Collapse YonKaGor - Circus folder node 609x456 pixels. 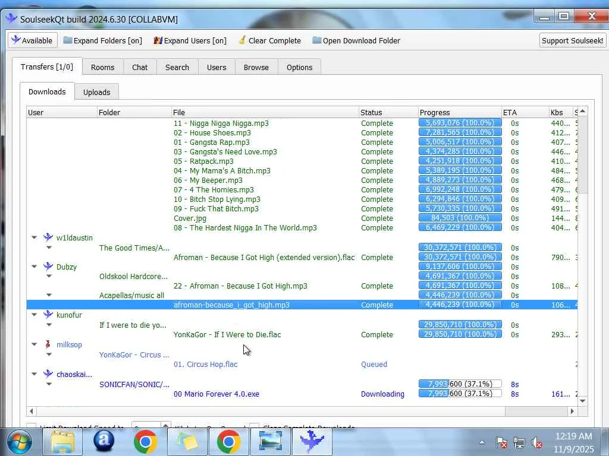point(49,354)
